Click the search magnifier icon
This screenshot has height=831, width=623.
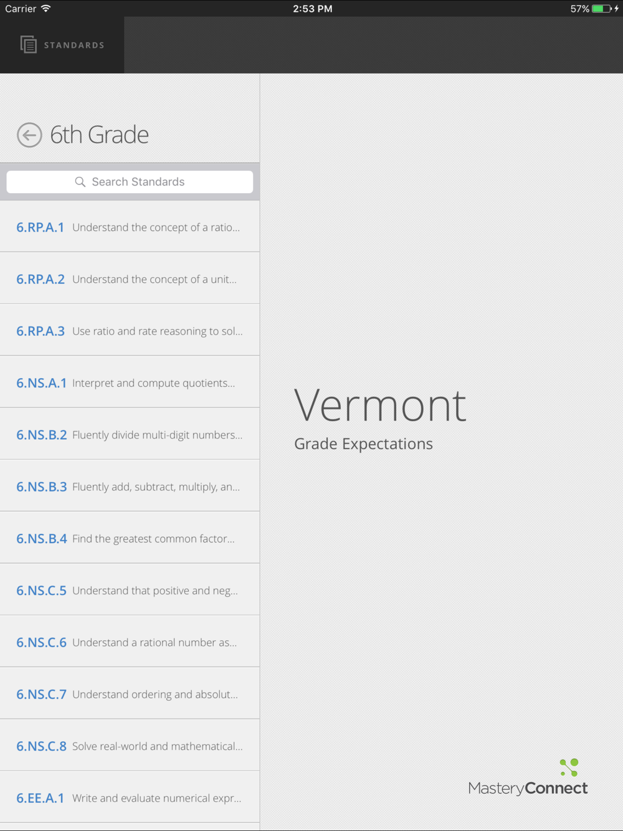[80, 182]
